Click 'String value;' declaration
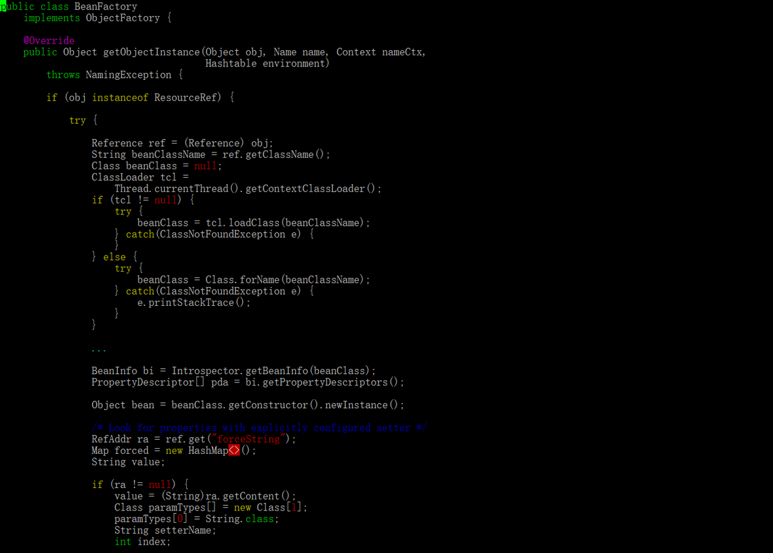773x553 pixels. [128, 462]
